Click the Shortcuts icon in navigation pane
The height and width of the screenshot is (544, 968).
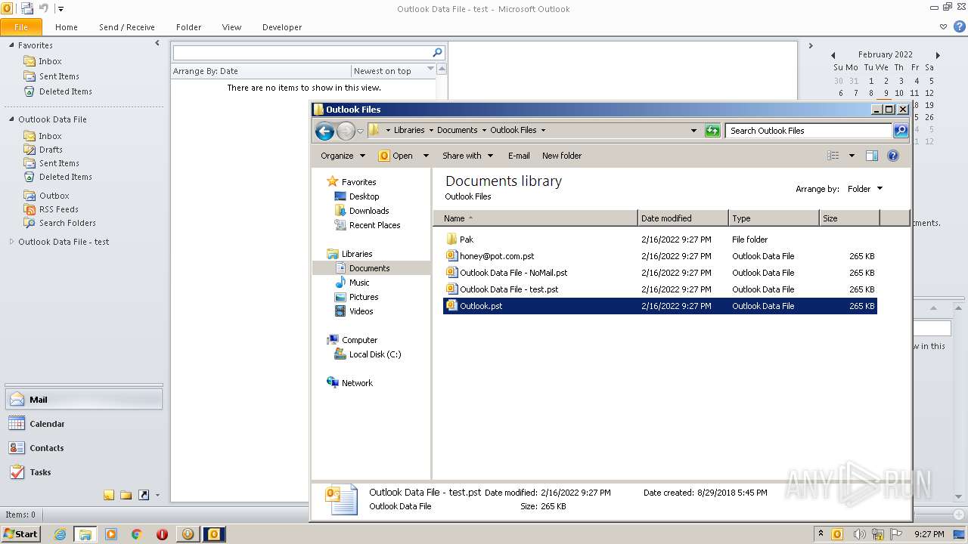(x=143, y=496)
